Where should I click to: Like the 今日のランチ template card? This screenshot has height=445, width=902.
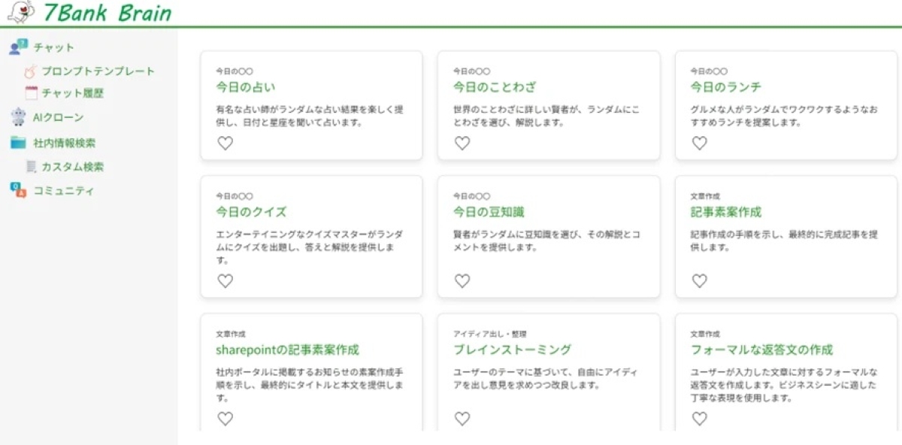[x=700, y=143]
